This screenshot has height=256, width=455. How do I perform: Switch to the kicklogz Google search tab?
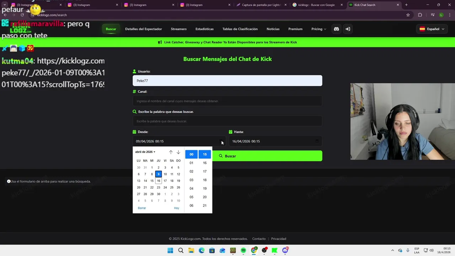click(316, 5)
